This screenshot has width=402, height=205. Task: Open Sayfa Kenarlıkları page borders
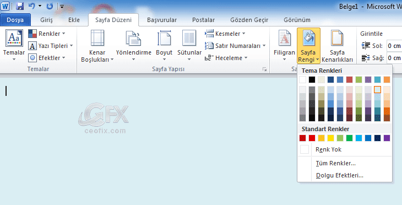(x=337, y=46)
